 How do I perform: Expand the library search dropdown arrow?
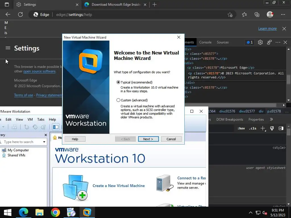(44, 142)
